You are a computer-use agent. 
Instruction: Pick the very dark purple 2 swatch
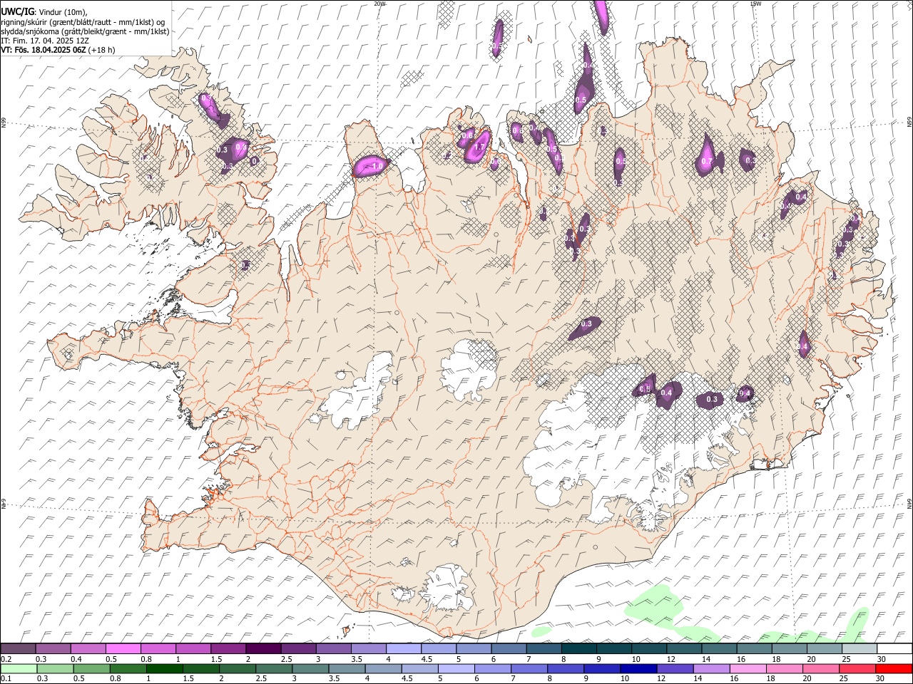(x=263, y=648)
